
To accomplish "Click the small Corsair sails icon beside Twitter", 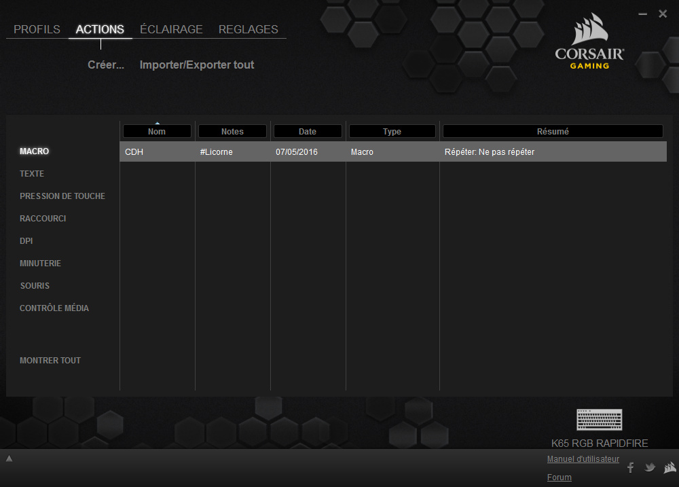I will point(669,467).
